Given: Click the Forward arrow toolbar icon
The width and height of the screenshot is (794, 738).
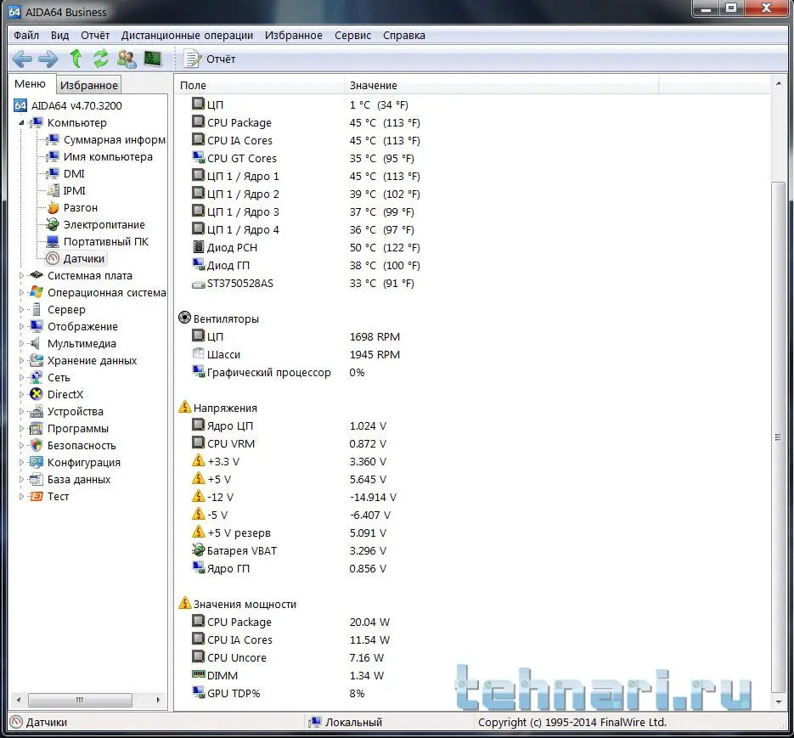Looking at the screenshot, I should pos(48,59).
